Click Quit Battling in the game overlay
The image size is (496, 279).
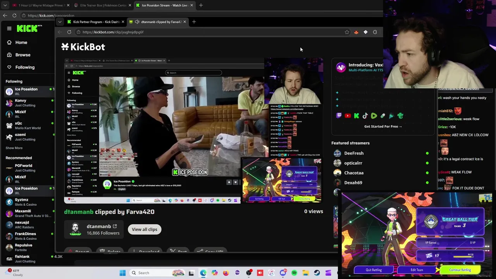pos(374,270)
